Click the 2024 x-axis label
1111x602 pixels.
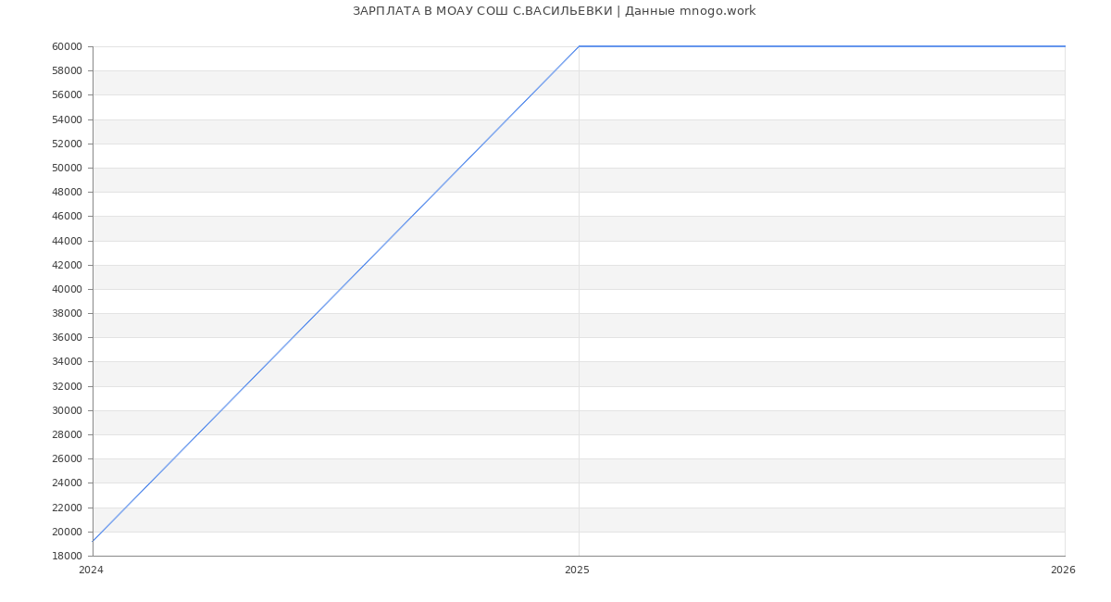91,571
